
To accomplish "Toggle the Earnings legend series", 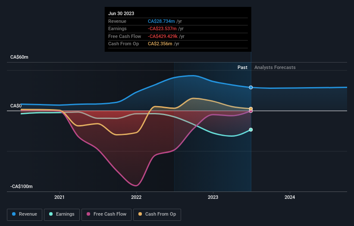I will pyautogui.click(x=62, y=214).
